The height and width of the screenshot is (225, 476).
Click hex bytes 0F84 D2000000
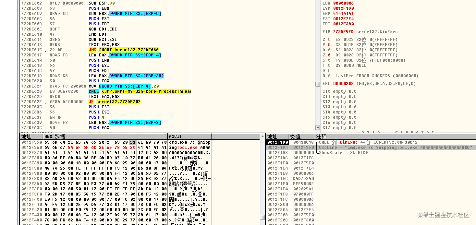(x=67, y=102)
